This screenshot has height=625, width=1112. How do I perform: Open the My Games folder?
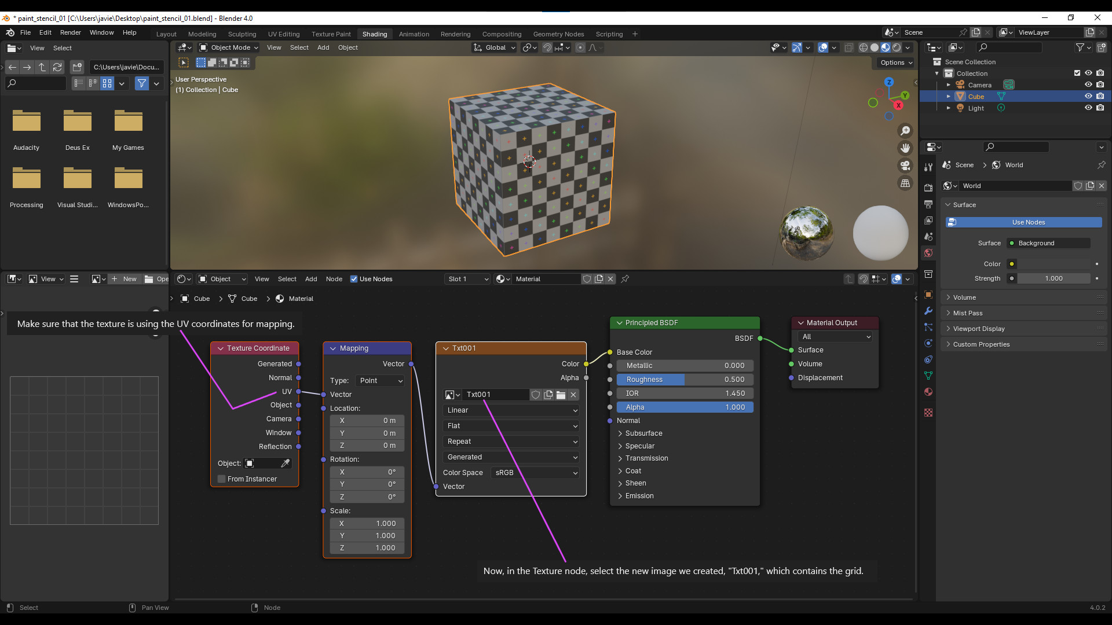click(128, 131)
